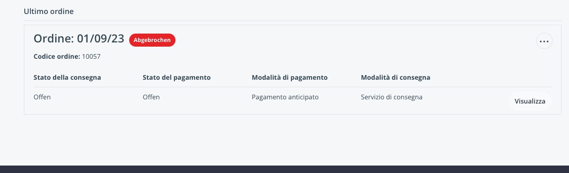Click the Visualizza button

(530, 101)
